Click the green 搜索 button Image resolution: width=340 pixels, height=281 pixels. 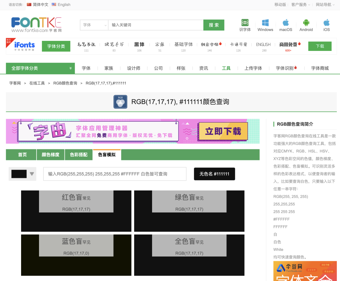(x=214, y=25)
